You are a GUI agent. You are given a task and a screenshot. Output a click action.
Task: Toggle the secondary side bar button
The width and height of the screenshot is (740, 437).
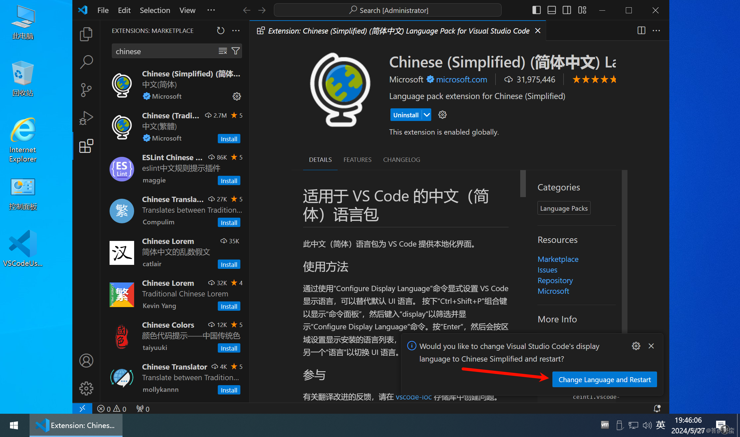[567, 10]
